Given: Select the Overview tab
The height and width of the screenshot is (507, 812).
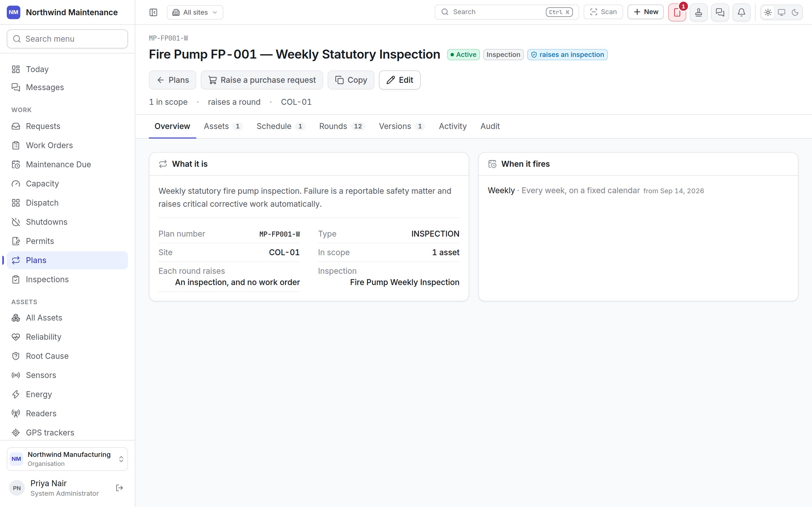Looking at the screenshot, I should 173,126.
